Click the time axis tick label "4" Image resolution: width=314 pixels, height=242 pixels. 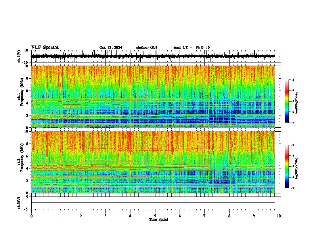click(x=130, y=216)
